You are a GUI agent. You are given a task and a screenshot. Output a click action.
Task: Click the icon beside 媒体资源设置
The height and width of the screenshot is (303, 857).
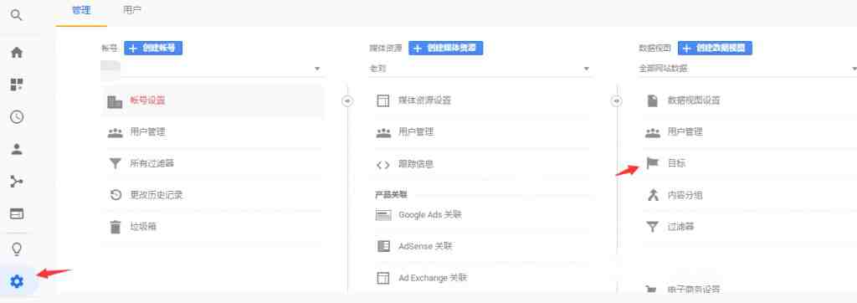(x=383, y=100)
